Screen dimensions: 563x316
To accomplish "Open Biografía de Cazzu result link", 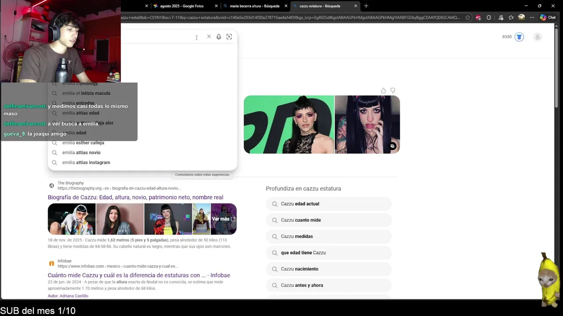I will pyautogui.click(x=135, y=197).
